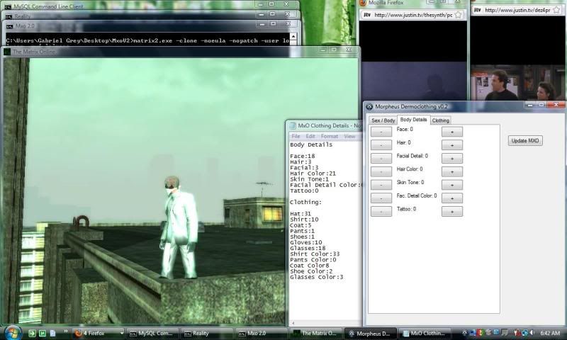Image resolution: width=567 pixels, height=340 pixels.
Task: Bookmark dez4pr page with star icon
Action: [x=557, y=10]
